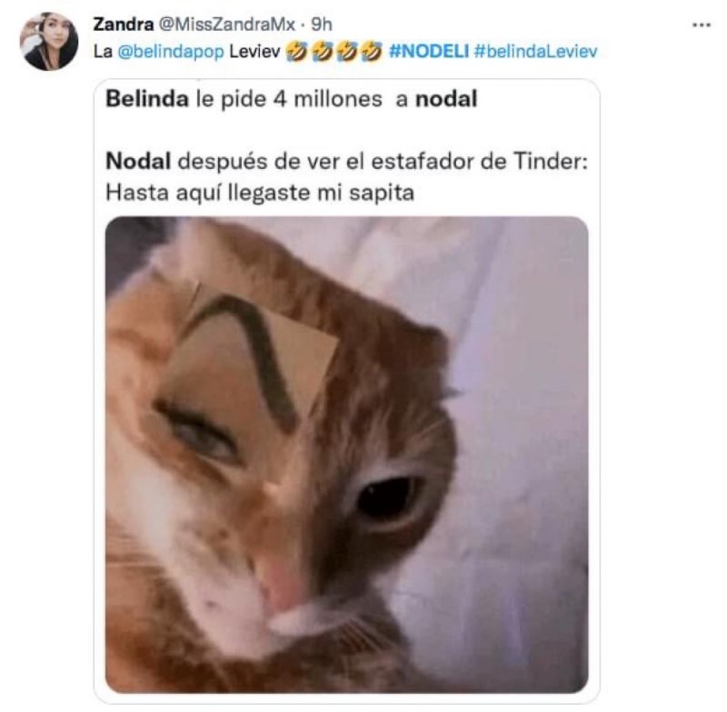The width and height of the screenshot is (727, 712).
Task: Click the word "Leviev" in the tweet text
Action: point(254,51)
